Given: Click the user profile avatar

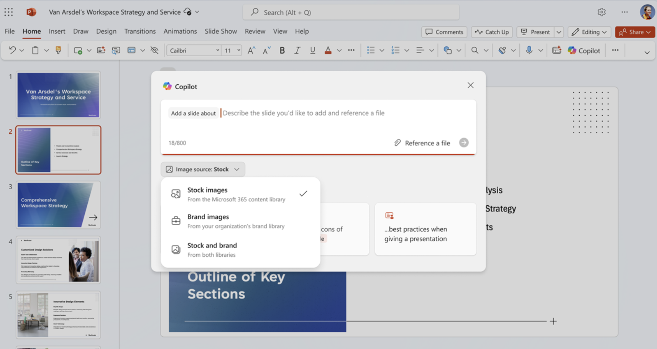Looking at the screenshot, I should (x=647, y=12).
